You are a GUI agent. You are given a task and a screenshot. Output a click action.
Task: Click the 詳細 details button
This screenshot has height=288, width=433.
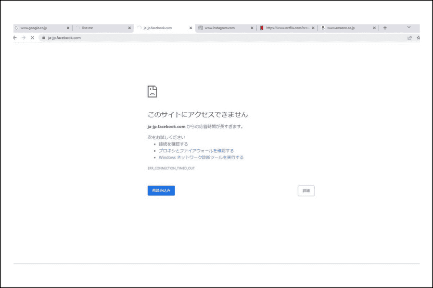point(306,191)
